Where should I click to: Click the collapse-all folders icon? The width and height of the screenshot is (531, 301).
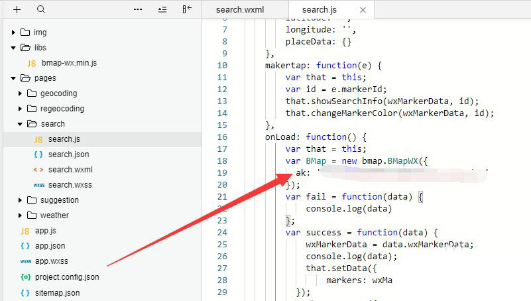click(x=162, y=10)
